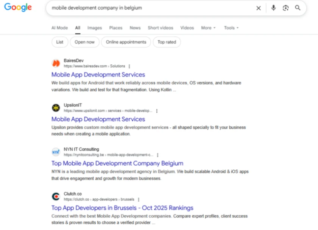Open the Top App Developers in Brussels rankings link
Viewport: 318px width, 230px height.
pyautogui.click(x=122, y=208)
